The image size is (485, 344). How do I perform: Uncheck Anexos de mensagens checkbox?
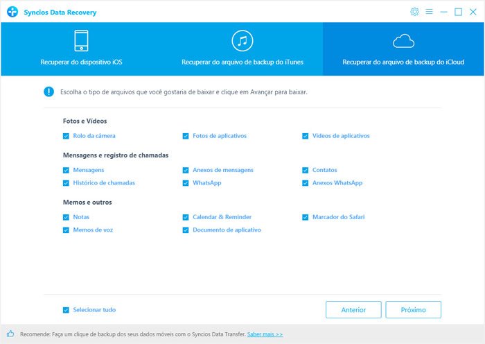click(186, 170)
